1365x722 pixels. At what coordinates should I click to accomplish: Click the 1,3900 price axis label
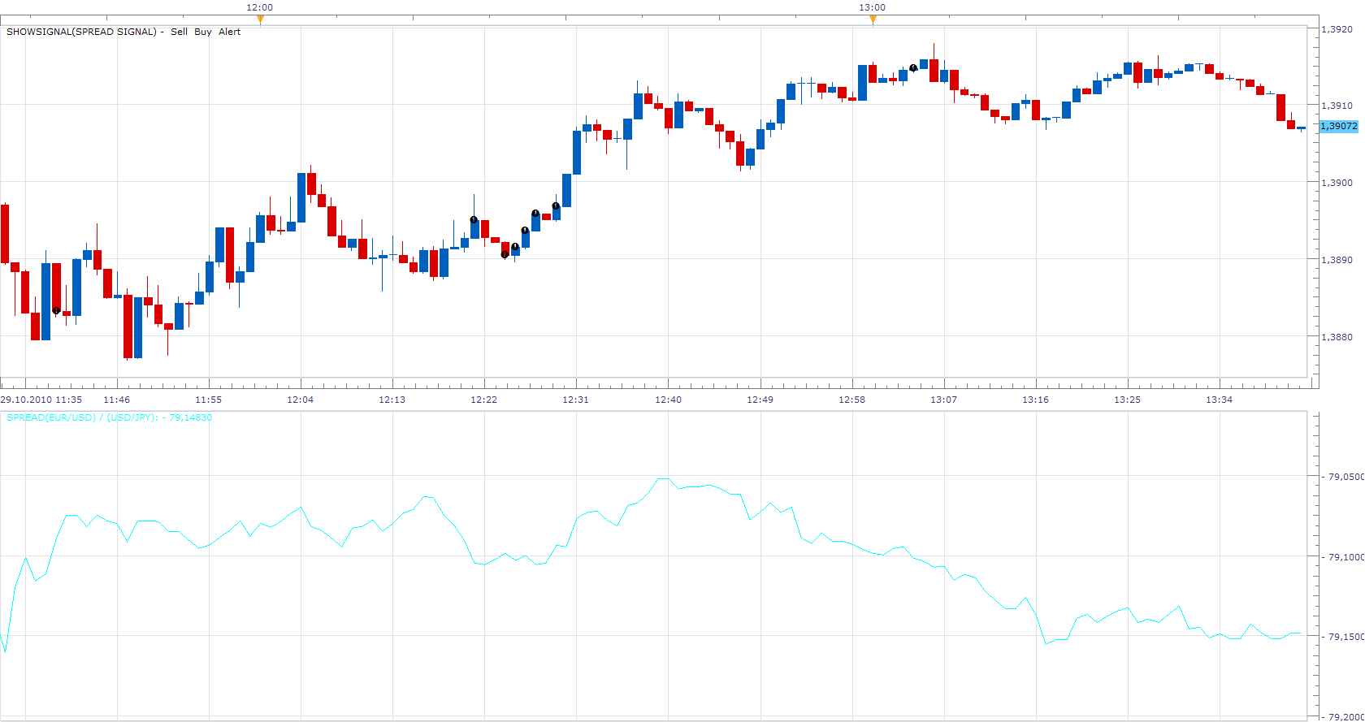point(1337,183)
